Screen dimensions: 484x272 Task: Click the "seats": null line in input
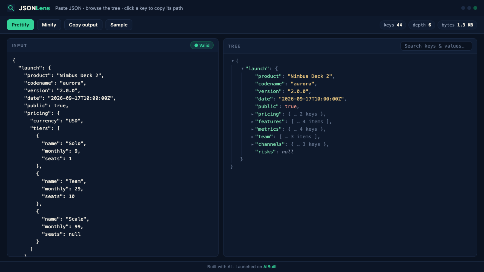(61, 234)
